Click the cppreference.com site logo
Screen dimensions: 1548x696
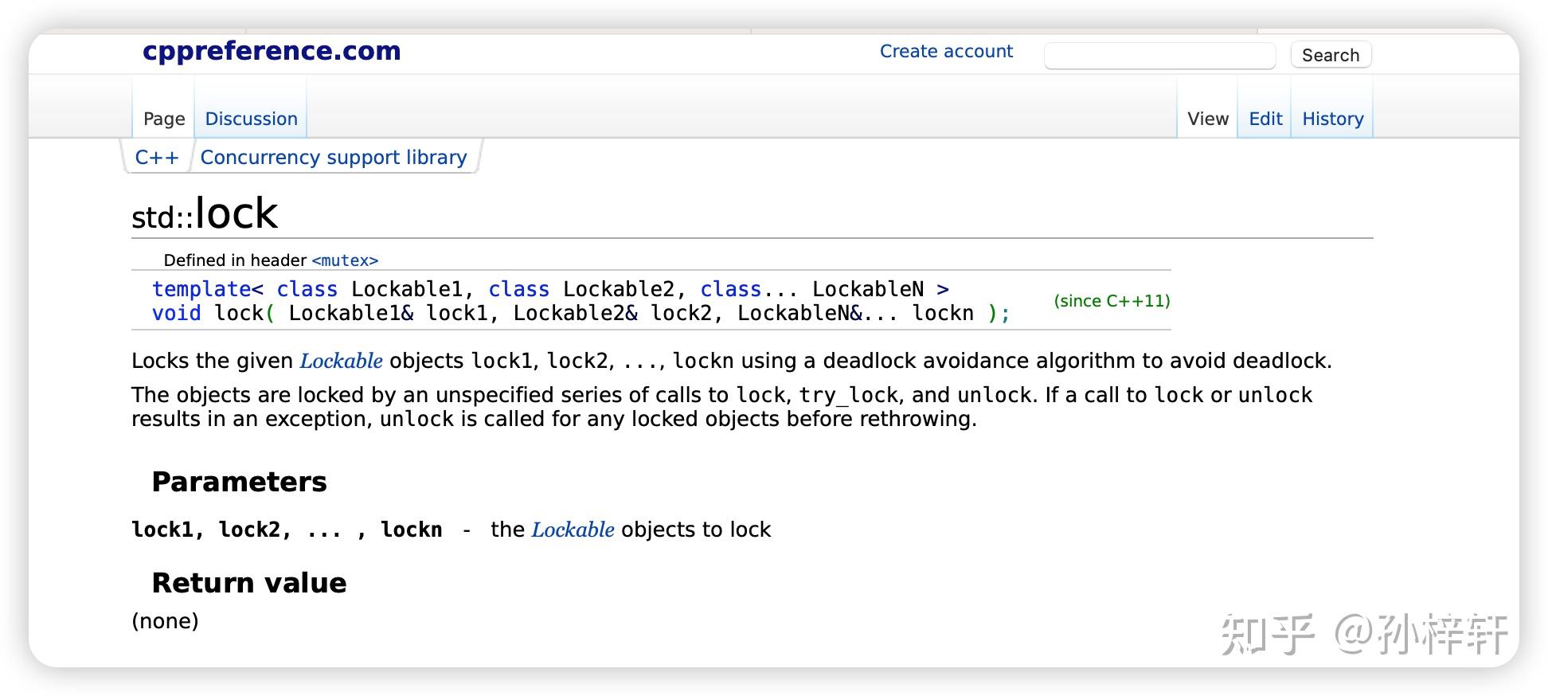[272, 51]
